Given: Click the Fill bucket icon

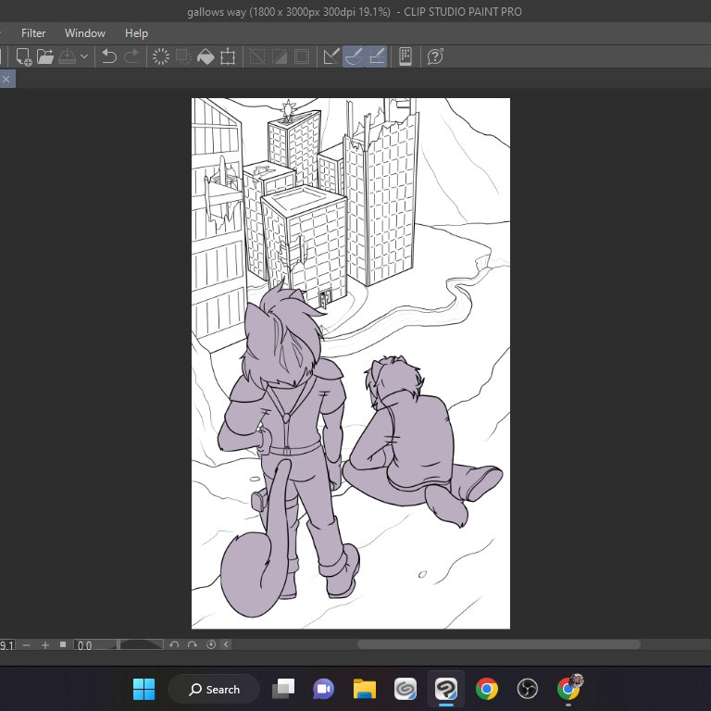Looking at the screenshot, I should pyautogui.click(x=206, y=56).
